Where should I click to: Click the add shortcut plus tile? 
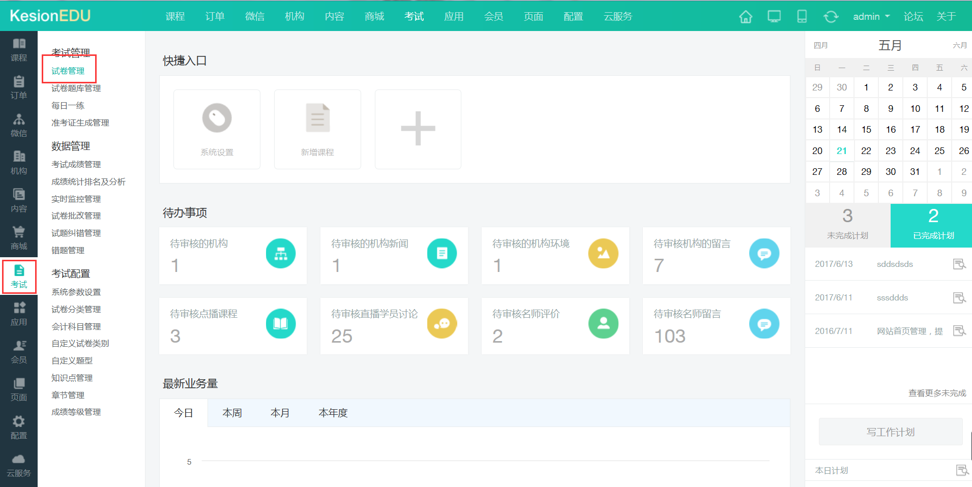pos(418,129)
